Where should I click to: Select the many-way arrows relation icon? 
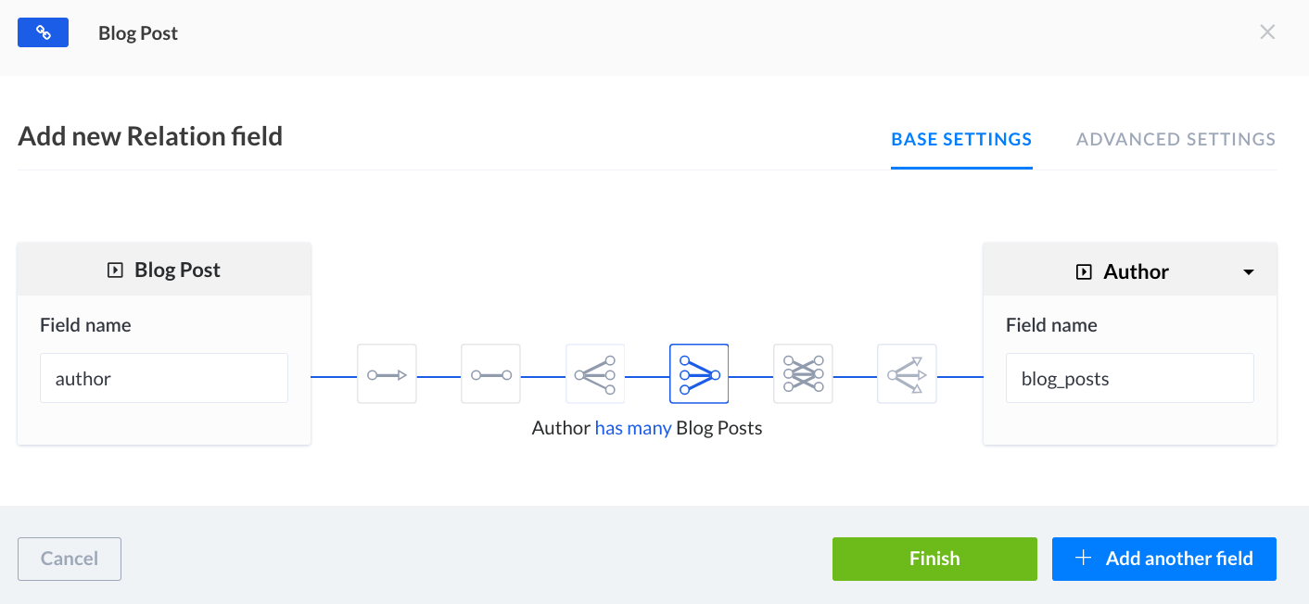pos(907,374)
